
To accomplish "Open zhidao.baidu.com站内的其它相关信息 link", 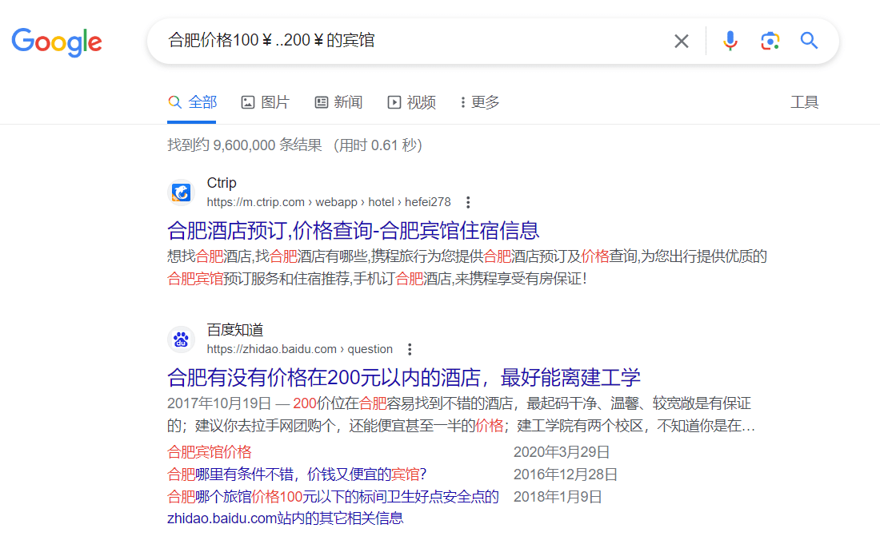I will tap(285, 518).
